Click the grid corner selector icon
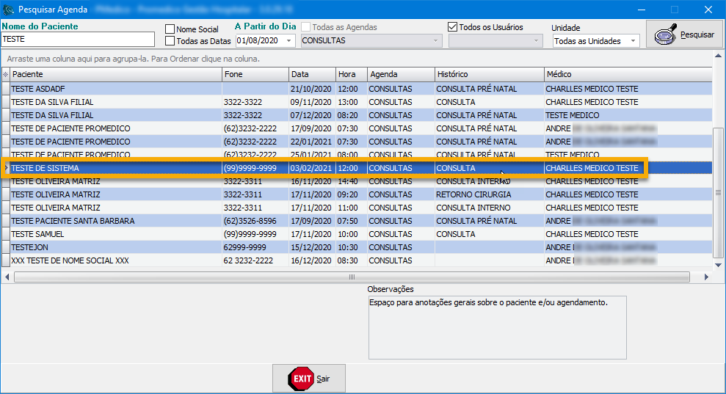The height and width of the screenshot is (394, 726). coord(5,74)
